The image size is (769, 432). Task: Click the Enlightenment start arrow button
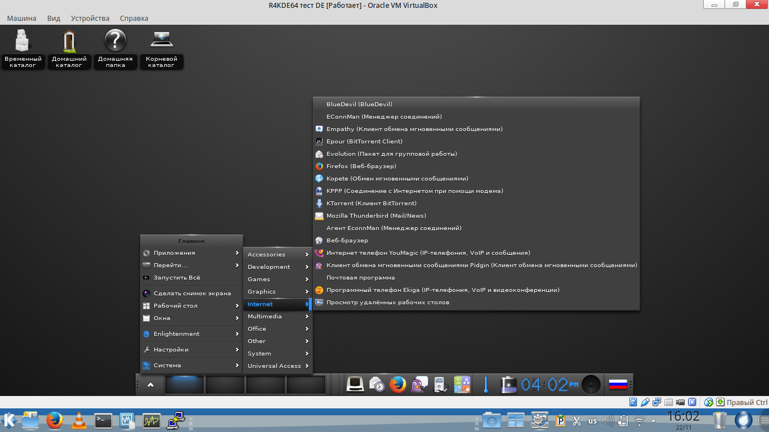coord(150,385)
